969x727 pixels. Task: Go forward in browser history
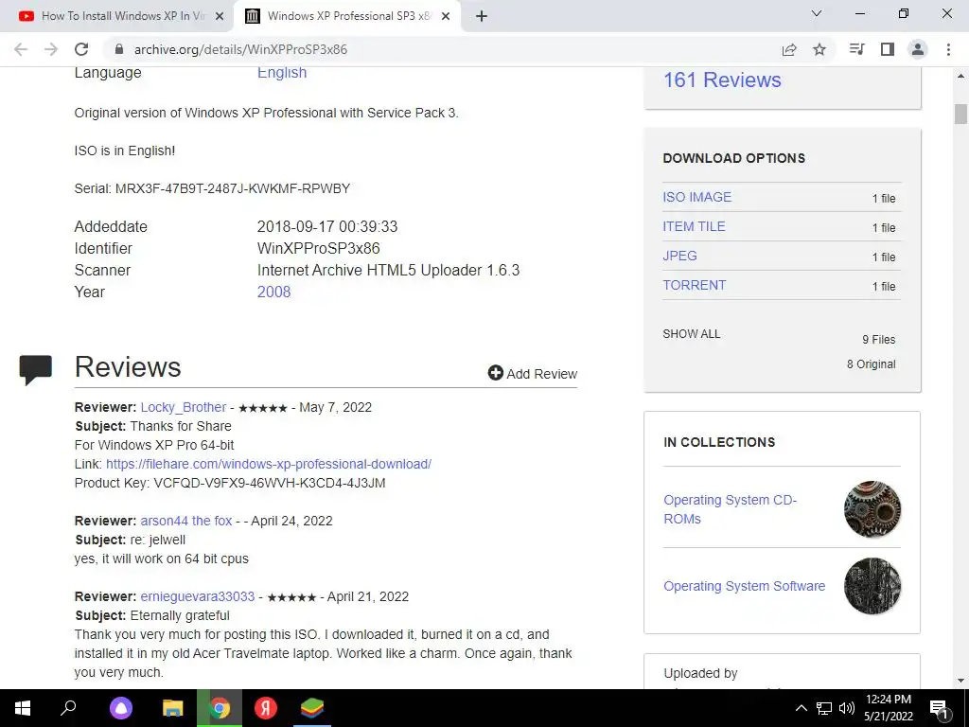tap(51, 49)
